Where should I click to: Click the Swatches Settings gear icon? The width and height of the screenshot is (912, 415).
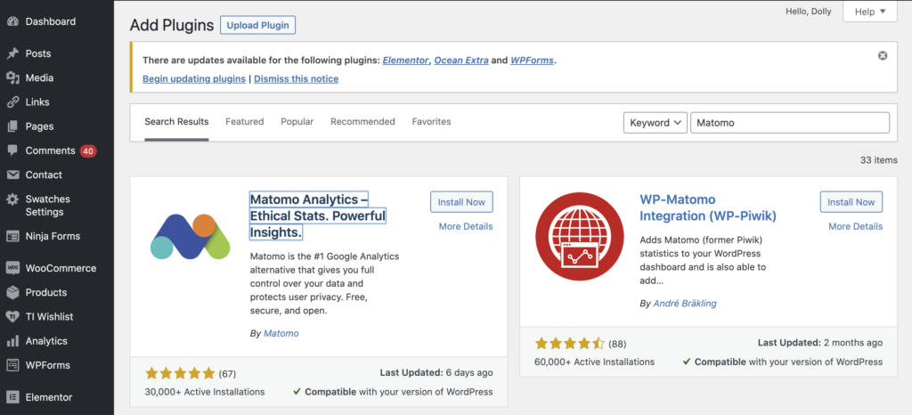pyautogui.click(x=12, y=199)
